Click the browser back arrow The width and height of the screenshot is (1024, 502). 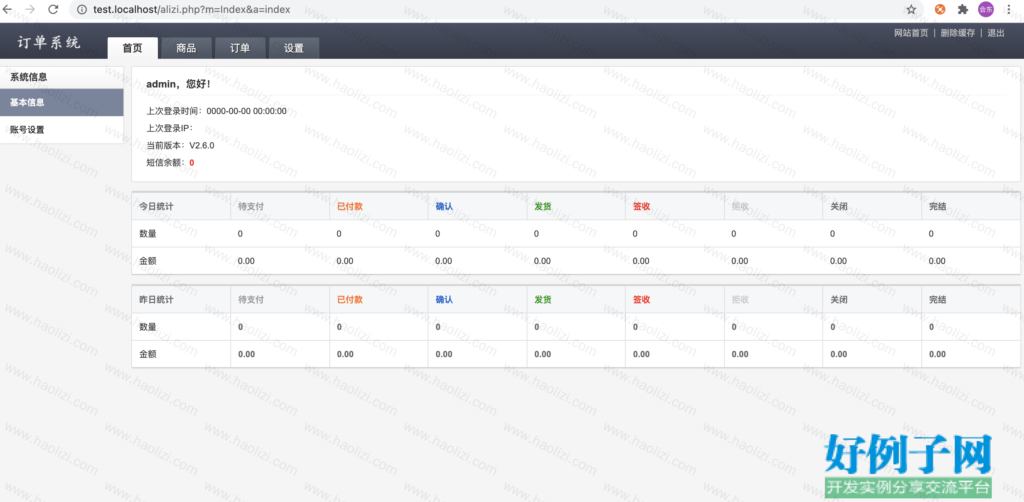(x=8, y=9)
